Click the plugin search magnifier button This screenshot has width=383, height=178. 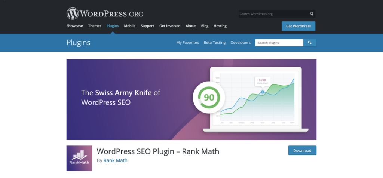click(310, 43)
